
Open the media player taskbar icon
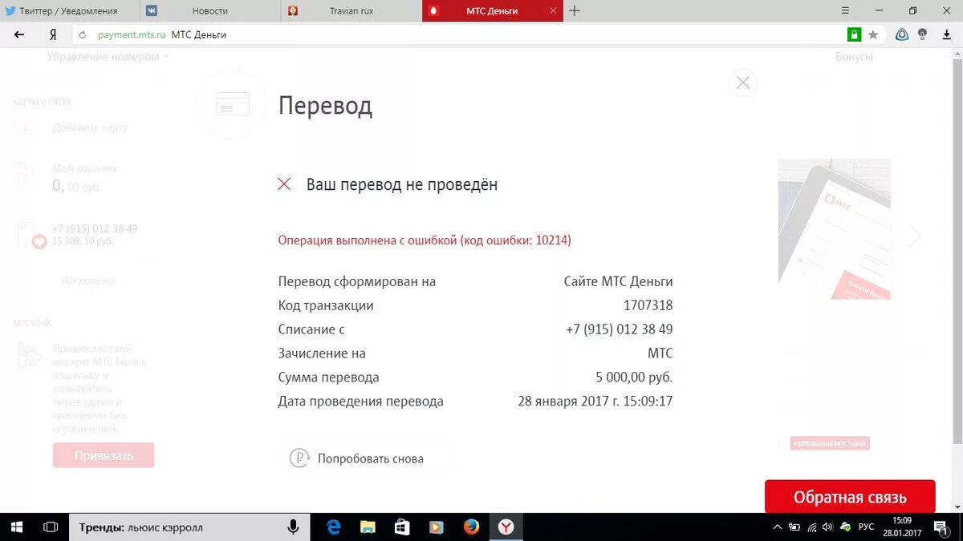(437, 527)
